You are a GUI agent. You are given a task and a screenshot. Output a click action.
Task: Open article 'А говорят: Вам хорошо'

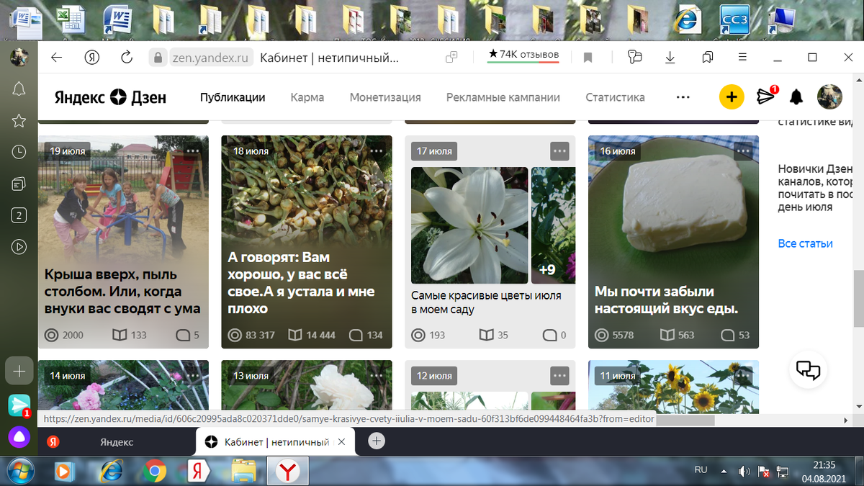click(x=301, y=283)
